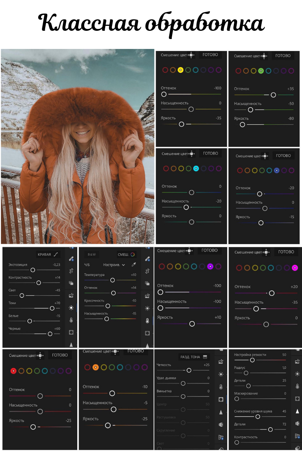302x453 pixels.
Task: Click the Тени slider handle at +70
Action: [52, 308]
